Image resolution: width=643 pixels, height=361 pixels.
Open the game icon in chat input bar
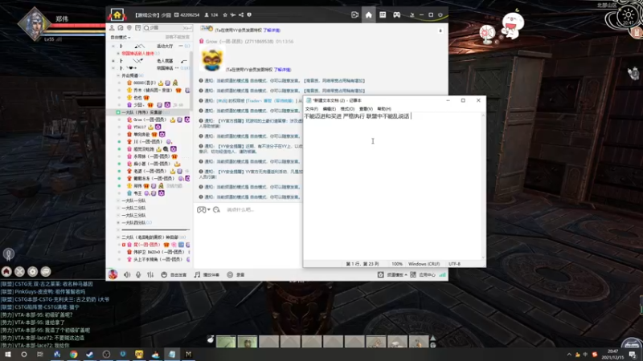point(202,209)
